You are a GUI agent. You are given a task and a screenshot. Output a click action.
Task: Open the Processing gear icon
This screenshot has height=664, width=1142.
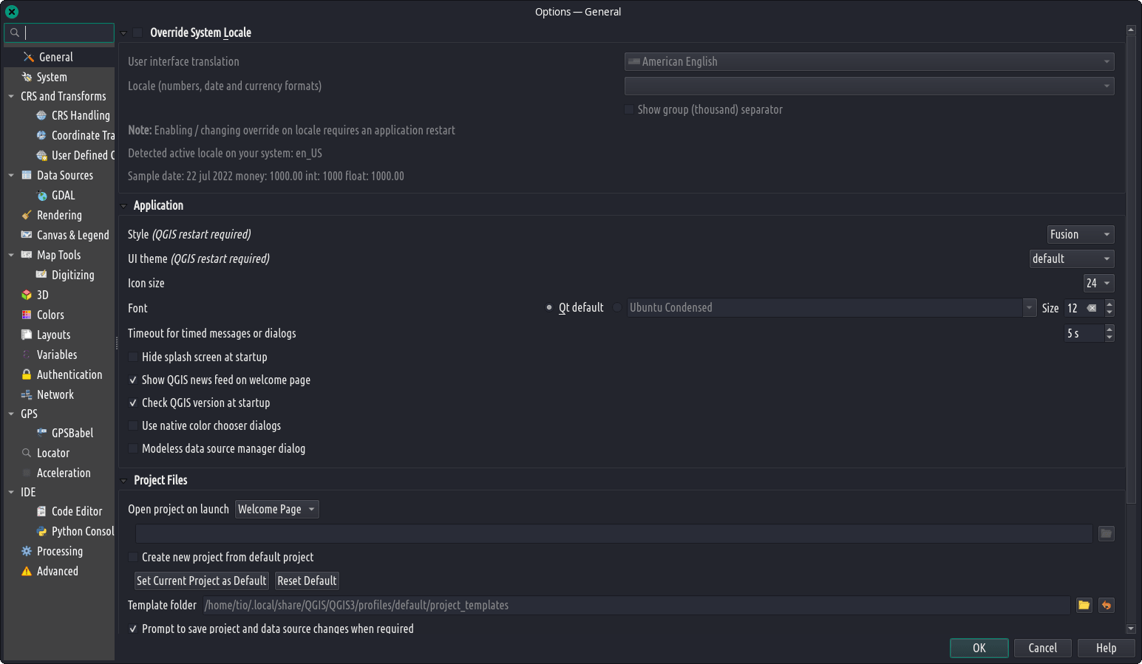coord(27,551)
